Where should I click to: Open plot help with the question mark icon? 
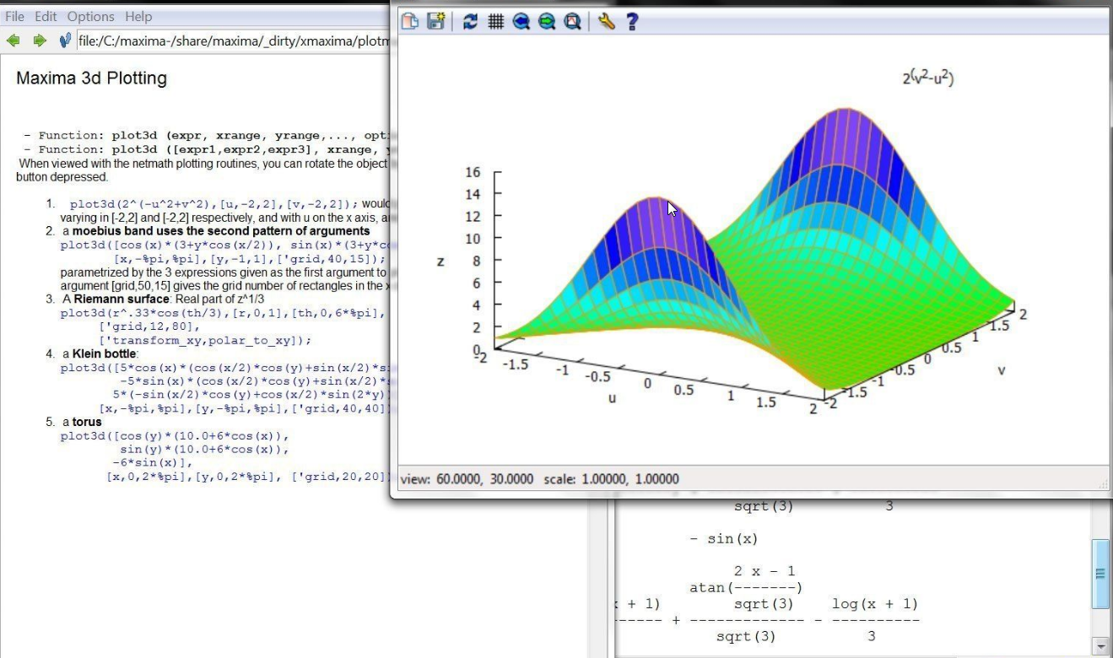tap(632, 22)
